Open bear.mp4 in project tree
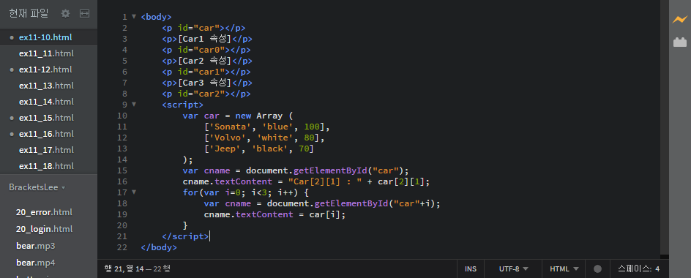The image size is (691, 278). click(x=36, y=263)
